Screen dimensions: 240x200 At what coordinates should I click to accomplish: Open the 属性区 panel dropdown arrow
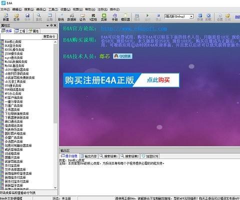(x=47, y=25)
